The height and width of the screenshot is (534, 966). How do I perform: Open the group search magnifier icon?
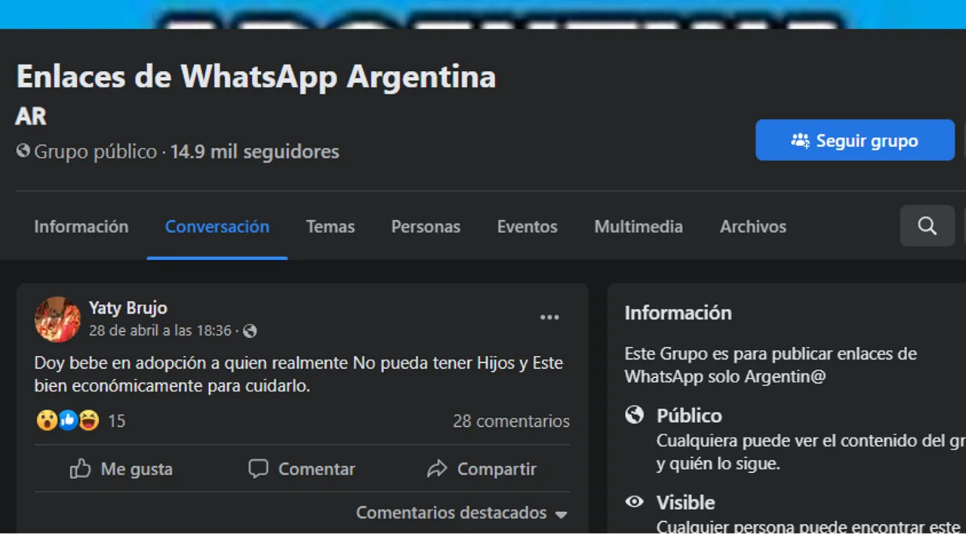(927, 226)
